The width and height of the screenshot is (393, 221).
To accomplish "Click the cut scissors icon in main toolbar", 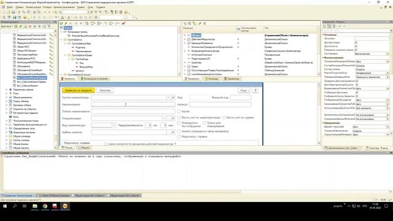I will 19,12.
